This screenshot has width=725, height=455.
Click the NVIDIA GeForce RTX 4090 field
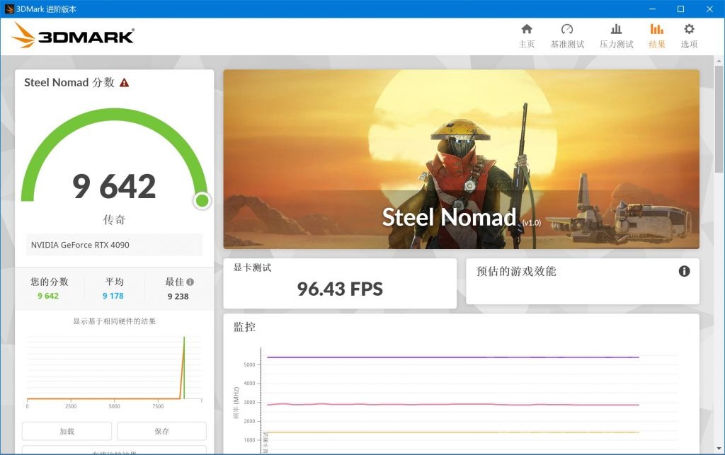point(113,245)
